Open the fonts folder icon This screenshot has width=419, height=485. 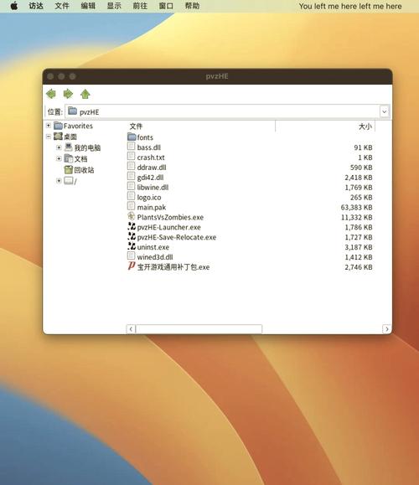[x=132, y=137]
